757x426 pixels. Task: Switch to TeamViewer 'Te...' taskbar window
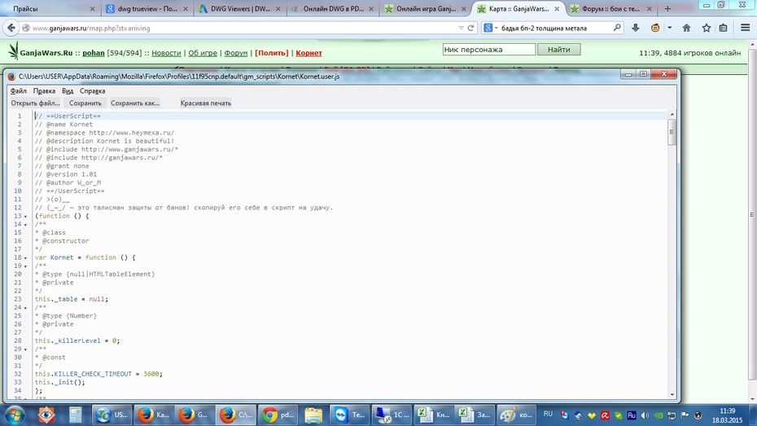point(349,415)
